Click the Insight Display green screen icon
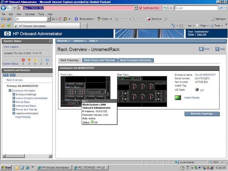 pyautogui.click(x=178, y=98)
